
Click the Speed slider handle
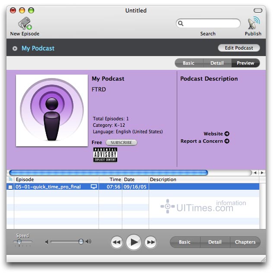click(19, 243)
